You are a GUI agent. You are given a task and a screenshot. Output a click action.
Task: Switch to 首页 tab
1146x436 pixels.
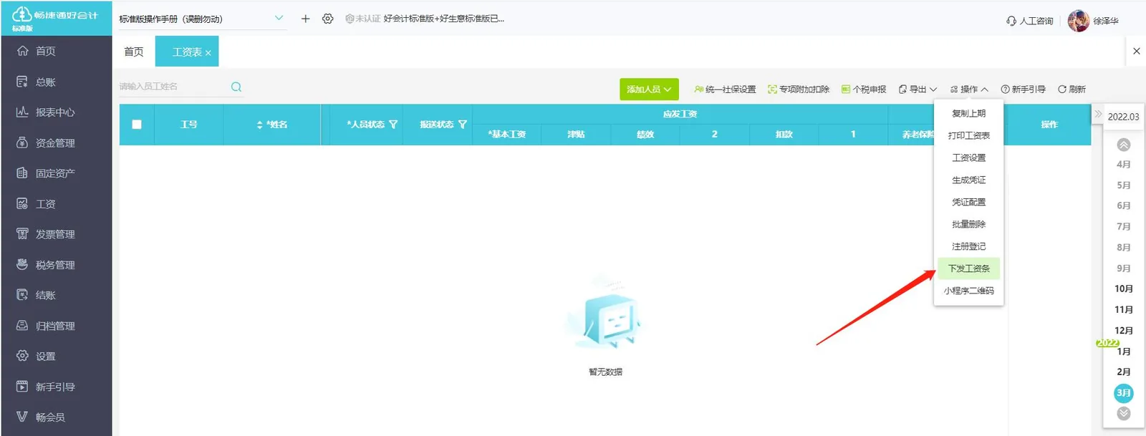pyautogui.click(x=134, y=52)
